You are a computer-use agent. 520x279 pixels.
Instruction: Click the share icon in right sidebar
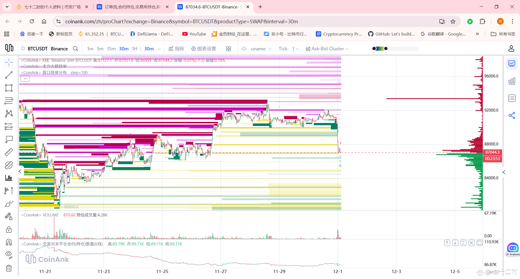coord(512,115)
